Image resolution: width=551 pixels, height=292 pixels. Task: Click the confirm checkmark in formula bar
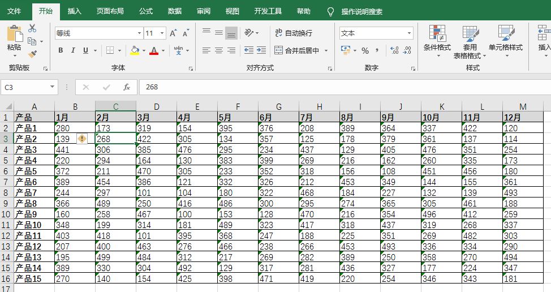(x=106, y=87)
